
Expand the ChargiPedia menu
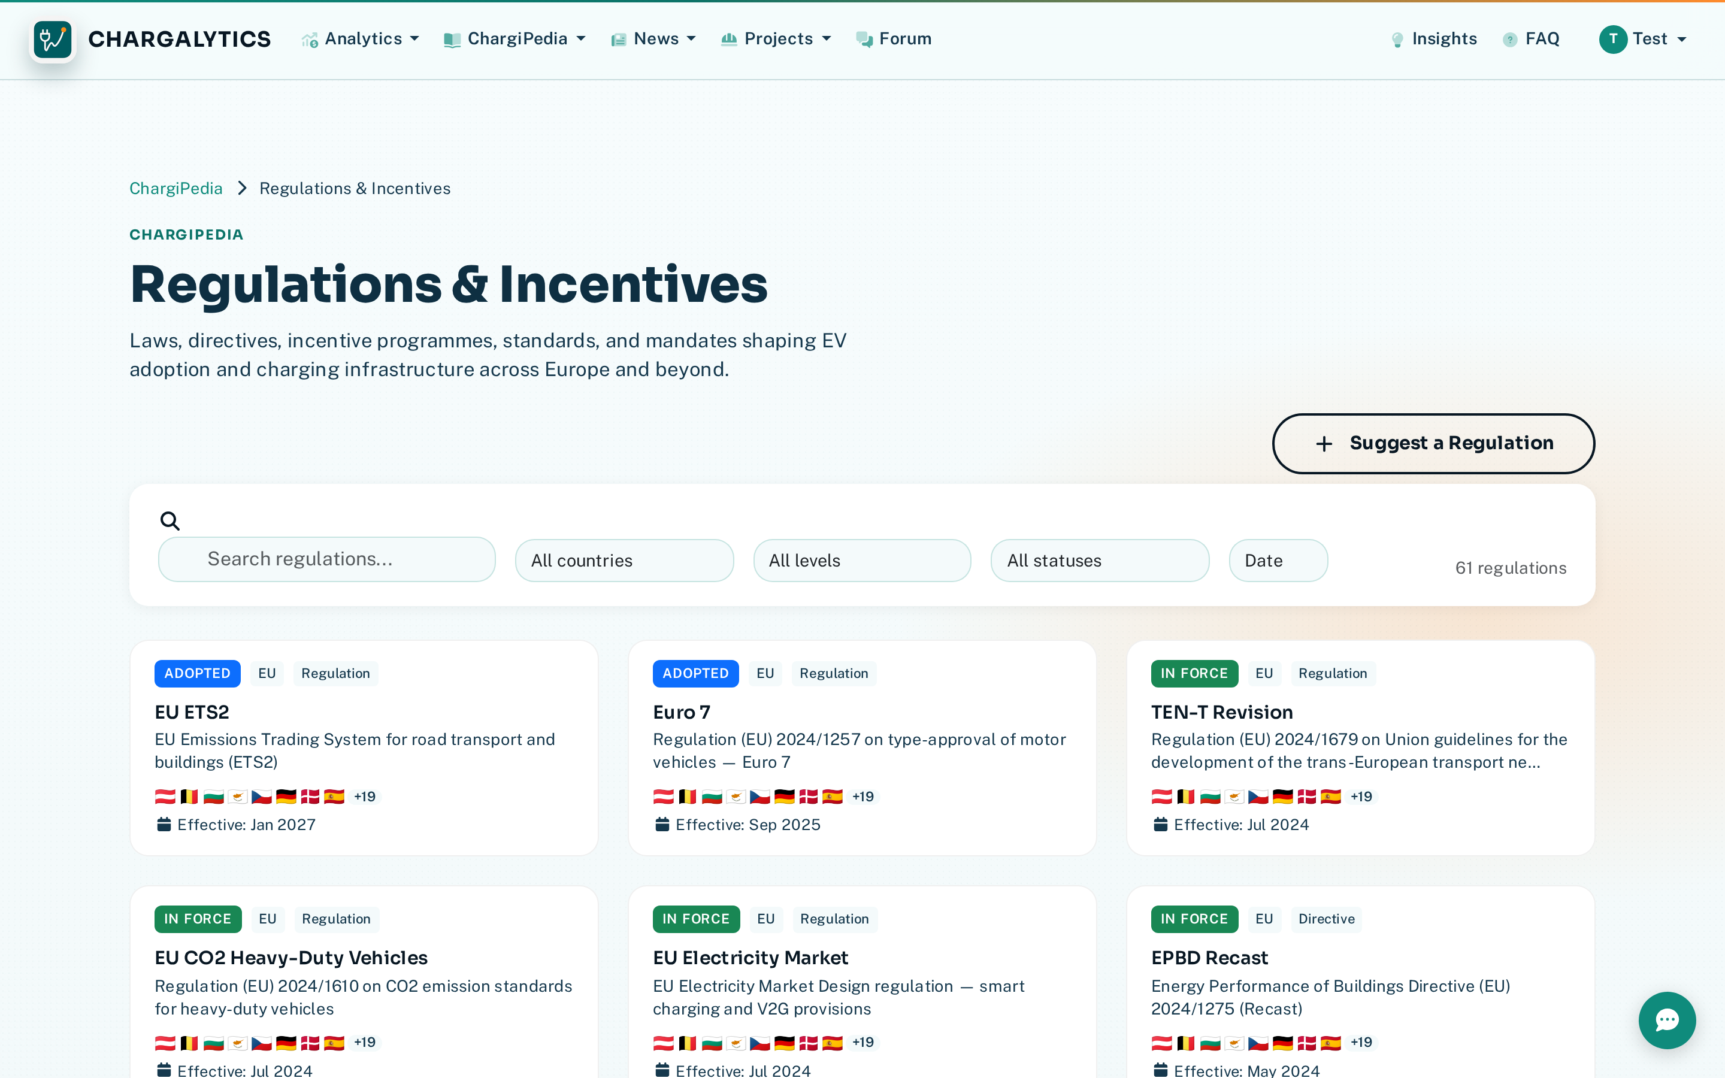[515, 38]
